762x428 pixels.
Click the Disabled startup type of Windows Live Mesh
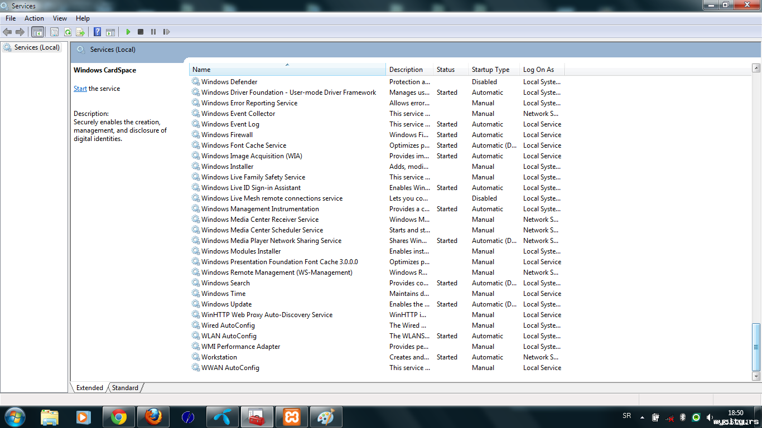(x=484, y=198)
